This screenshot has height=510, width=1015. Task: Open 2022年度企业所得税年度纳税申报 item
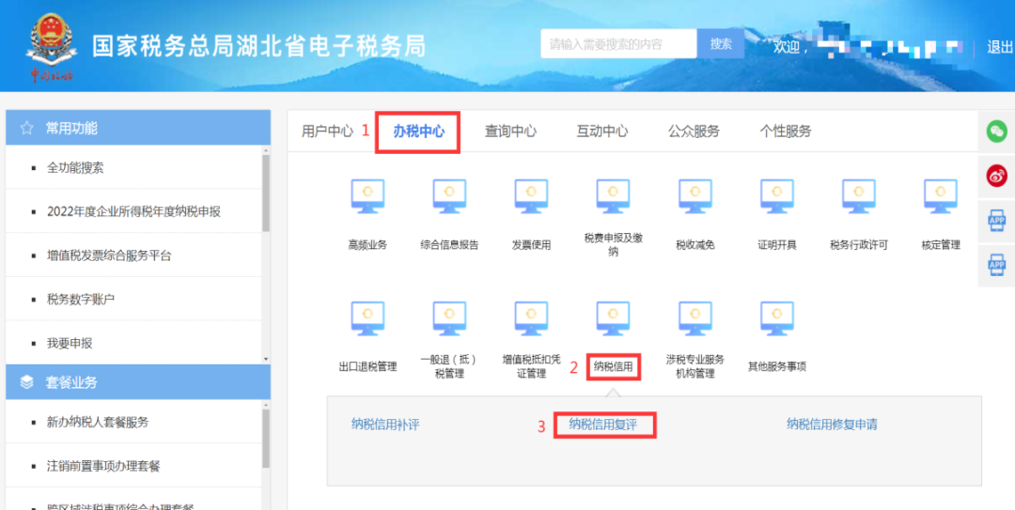[x=134, y=211]
